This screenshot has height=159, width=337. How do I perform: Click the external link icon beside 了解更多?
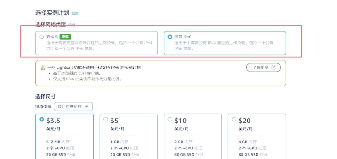(x=273, y=67)
